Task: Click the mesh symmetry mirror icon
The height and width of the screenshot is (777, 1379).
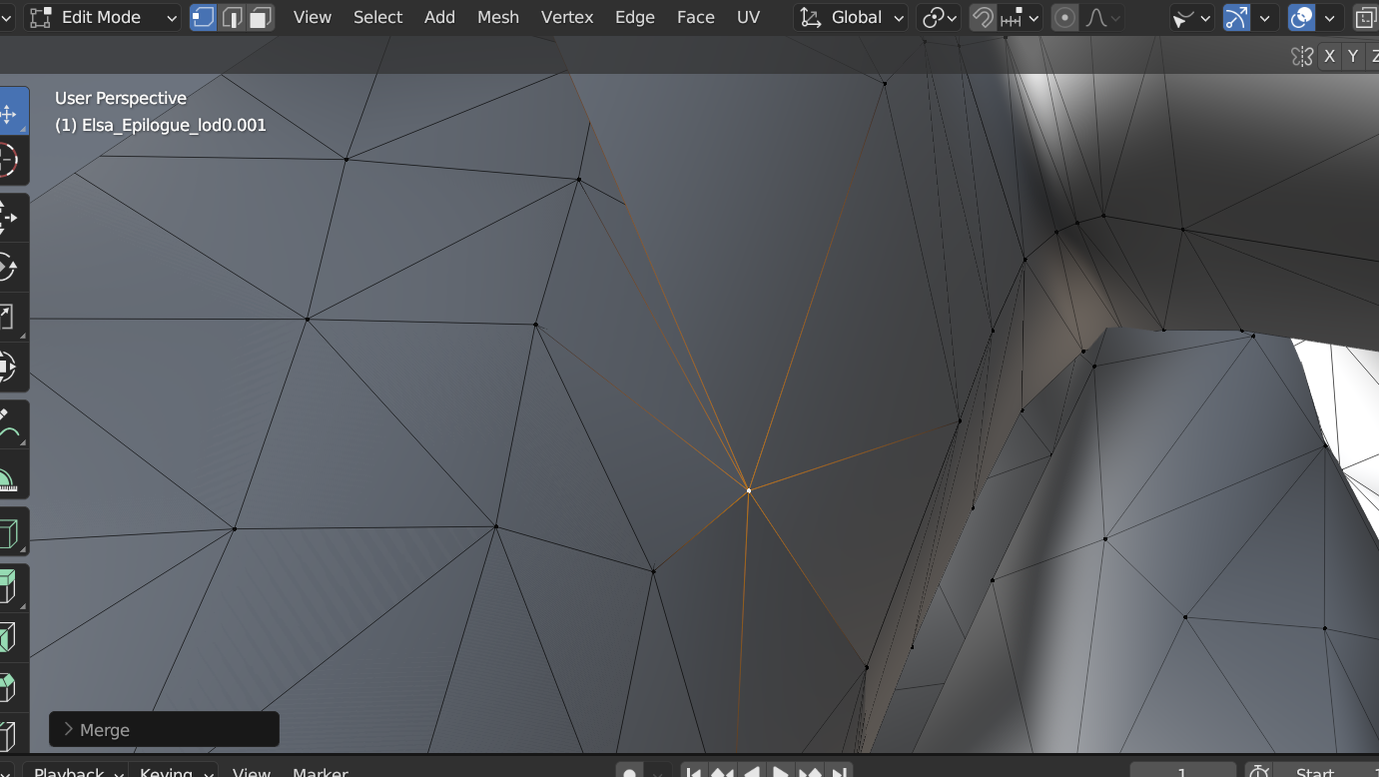Action: pos(1302,57)
